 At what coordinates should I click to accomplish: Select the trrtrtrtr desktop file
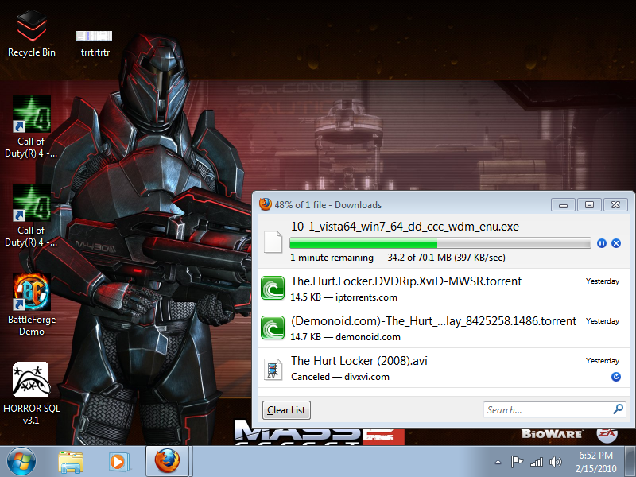[95, 44]
